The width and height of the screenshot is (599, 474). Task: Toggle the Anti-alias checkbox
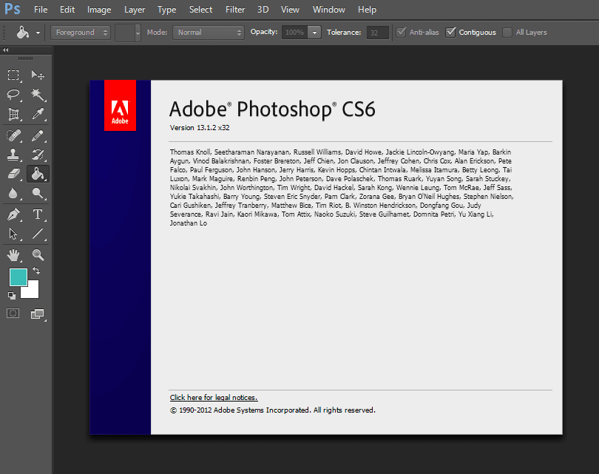401,32
